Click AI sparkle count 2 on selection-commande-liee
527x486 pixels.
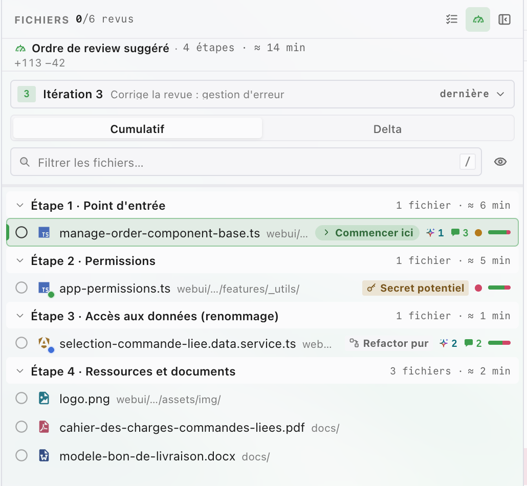(x=448, y=343)
